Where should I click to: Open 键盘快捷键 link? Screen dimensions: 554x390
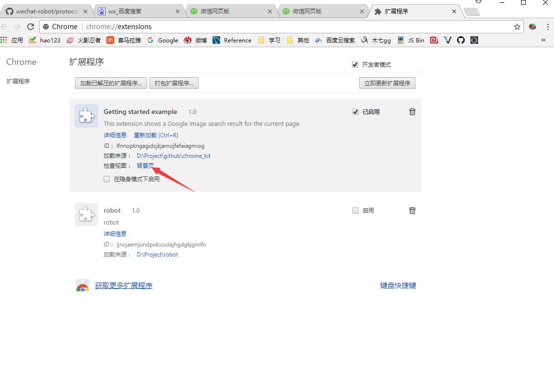[398, 285]
